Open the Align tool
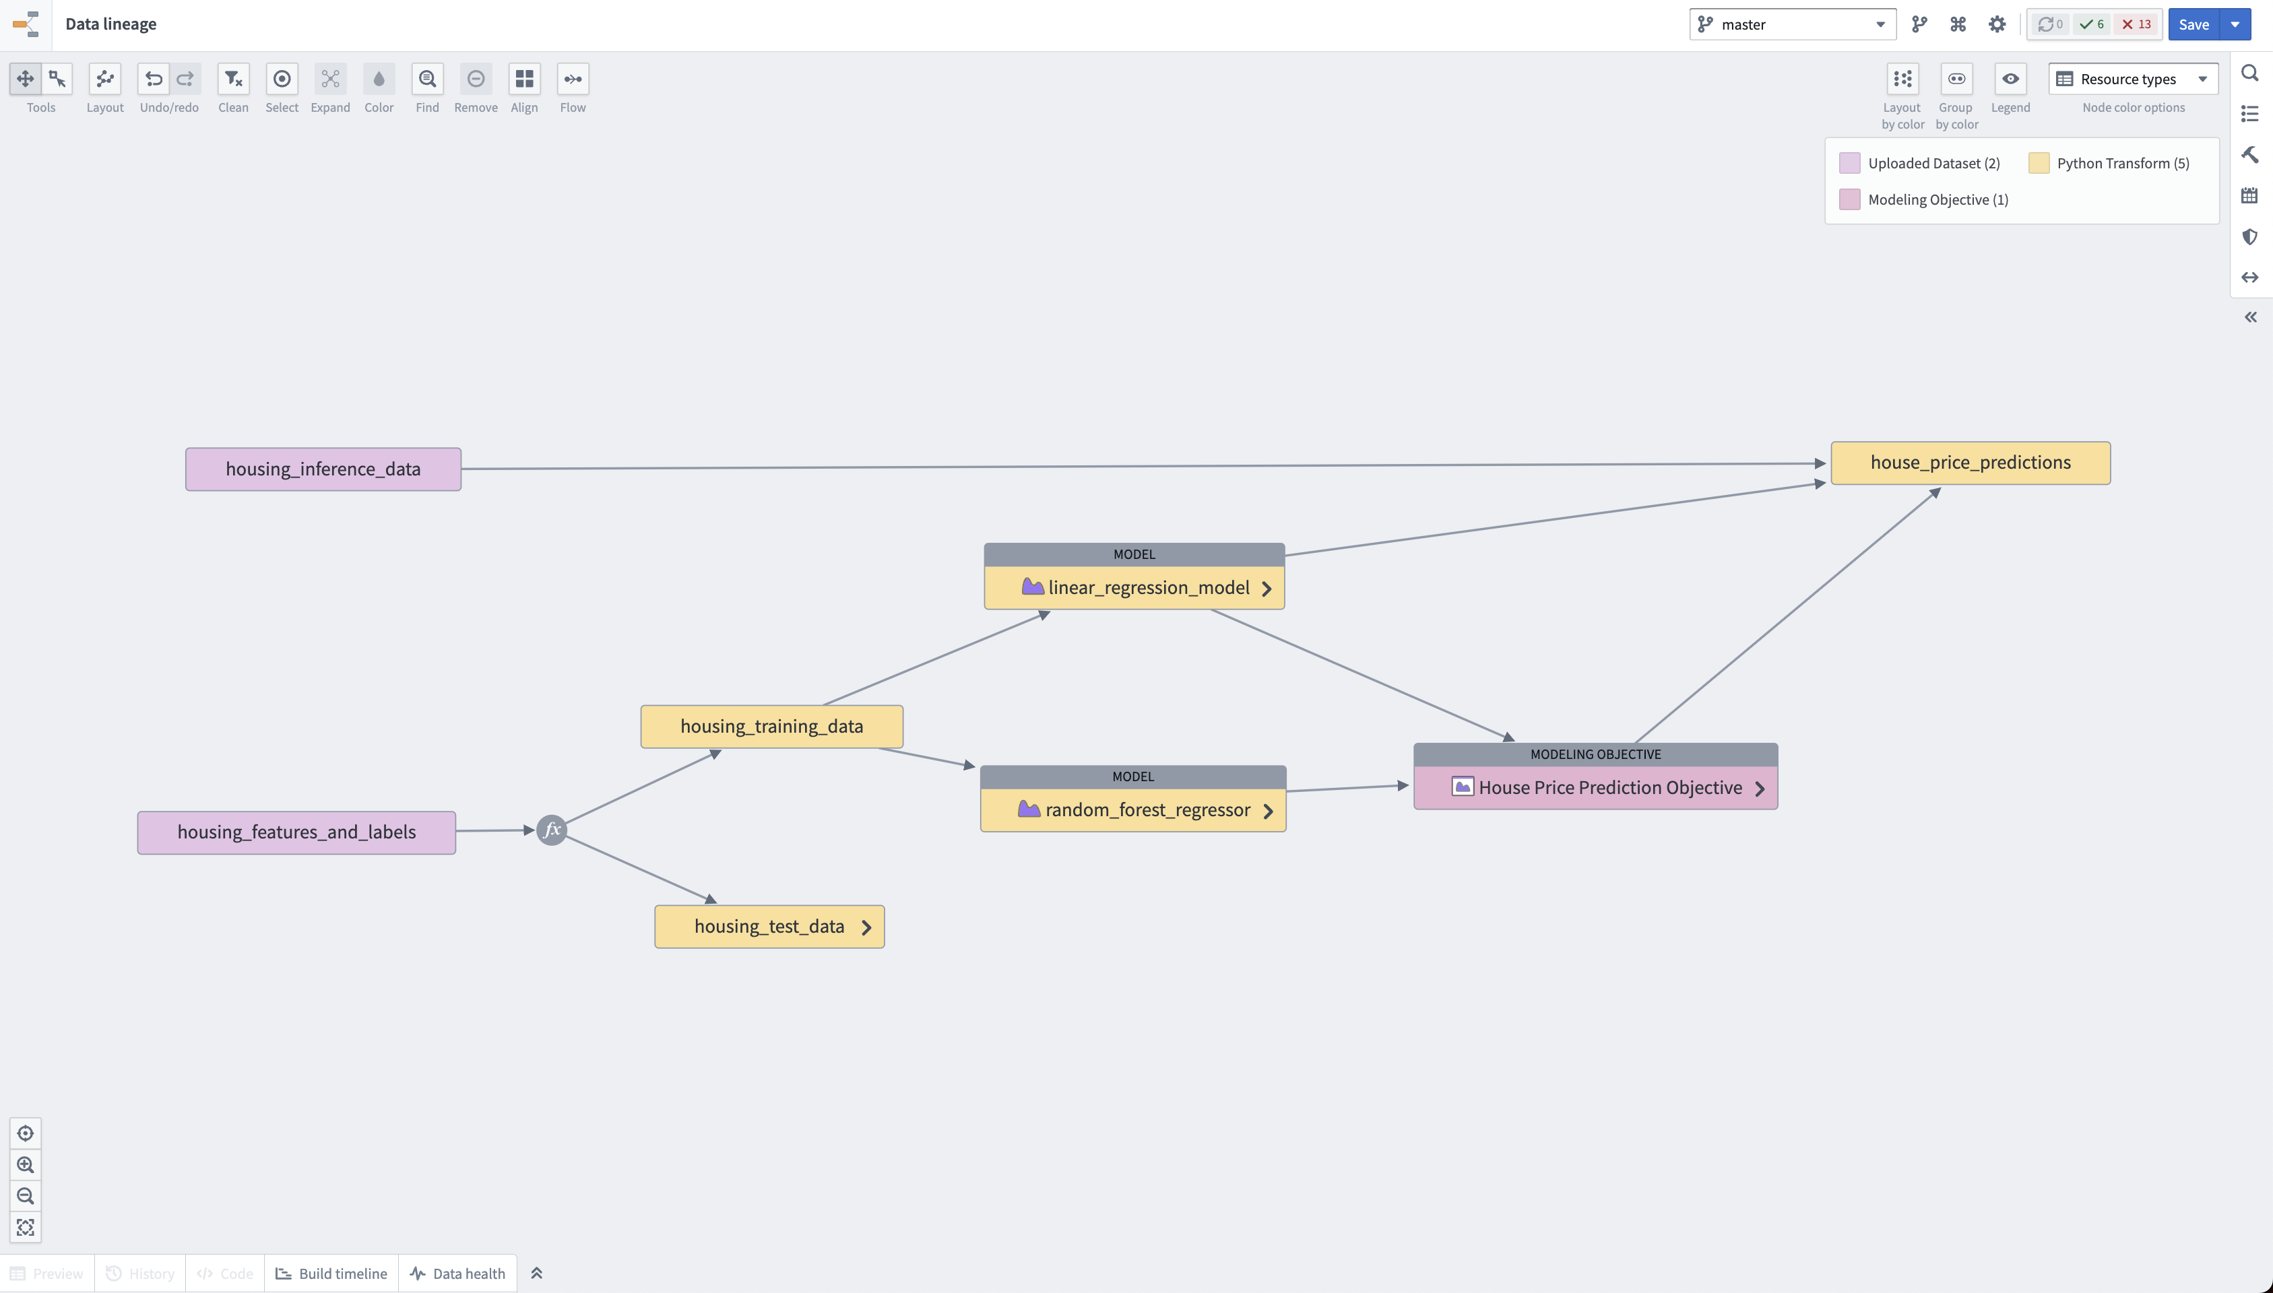 [x=524, y=79]
